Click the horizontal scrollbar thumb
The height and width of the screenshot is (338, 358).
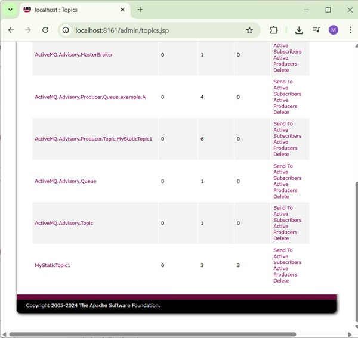point(153,334)
